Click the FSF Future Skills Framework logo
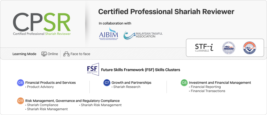 click(x=93, y=70)
